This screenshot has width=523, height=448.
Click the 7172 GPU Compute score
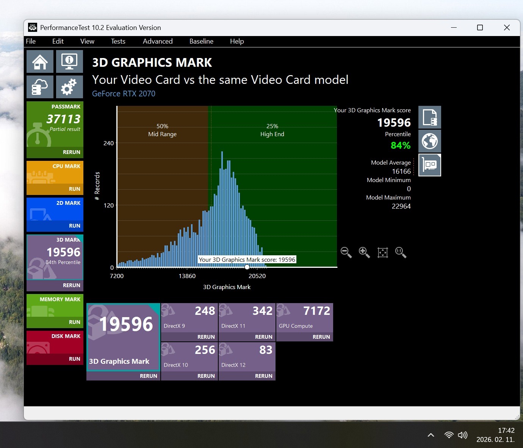pos(317,311)
